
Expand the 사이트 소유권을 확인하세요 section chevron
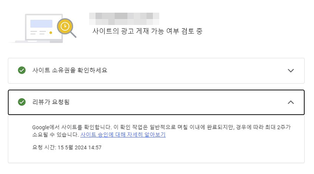click(x=291, y=70)
